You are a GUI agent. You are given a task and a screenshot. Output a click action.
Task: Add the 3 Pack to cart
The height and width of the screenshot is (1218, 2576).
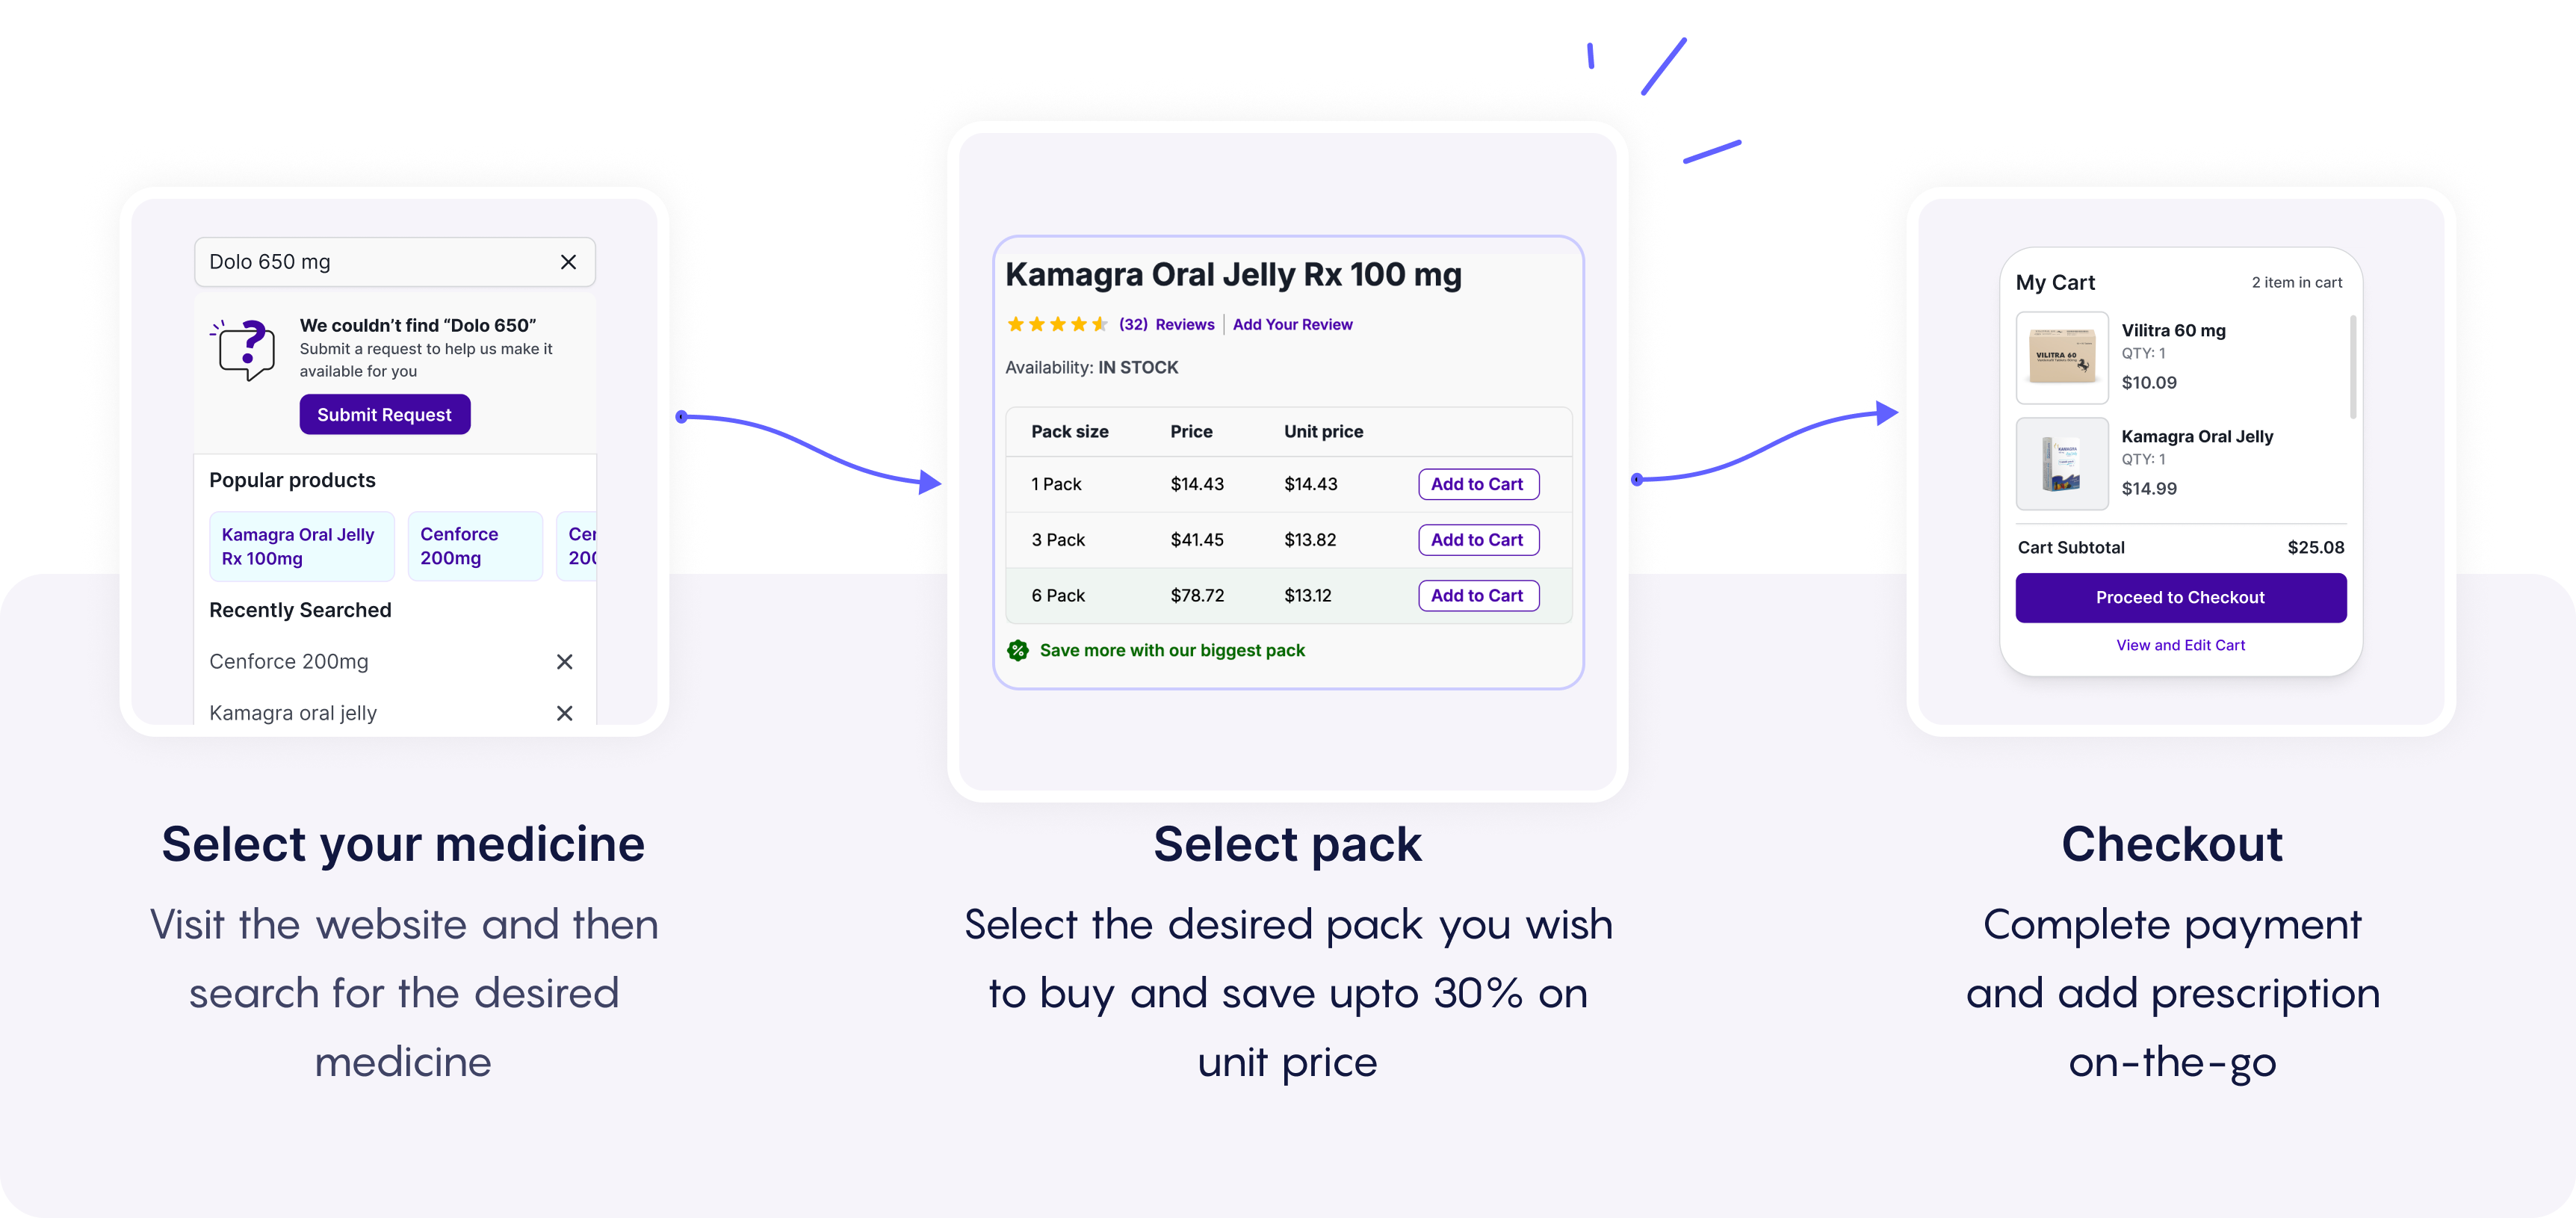(x=1478, y=540)
